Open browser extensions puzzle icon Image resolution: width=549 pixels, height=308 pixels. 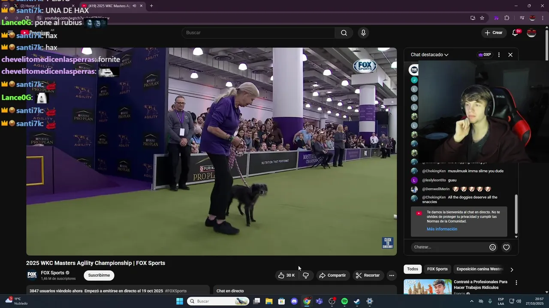(507, 18)
